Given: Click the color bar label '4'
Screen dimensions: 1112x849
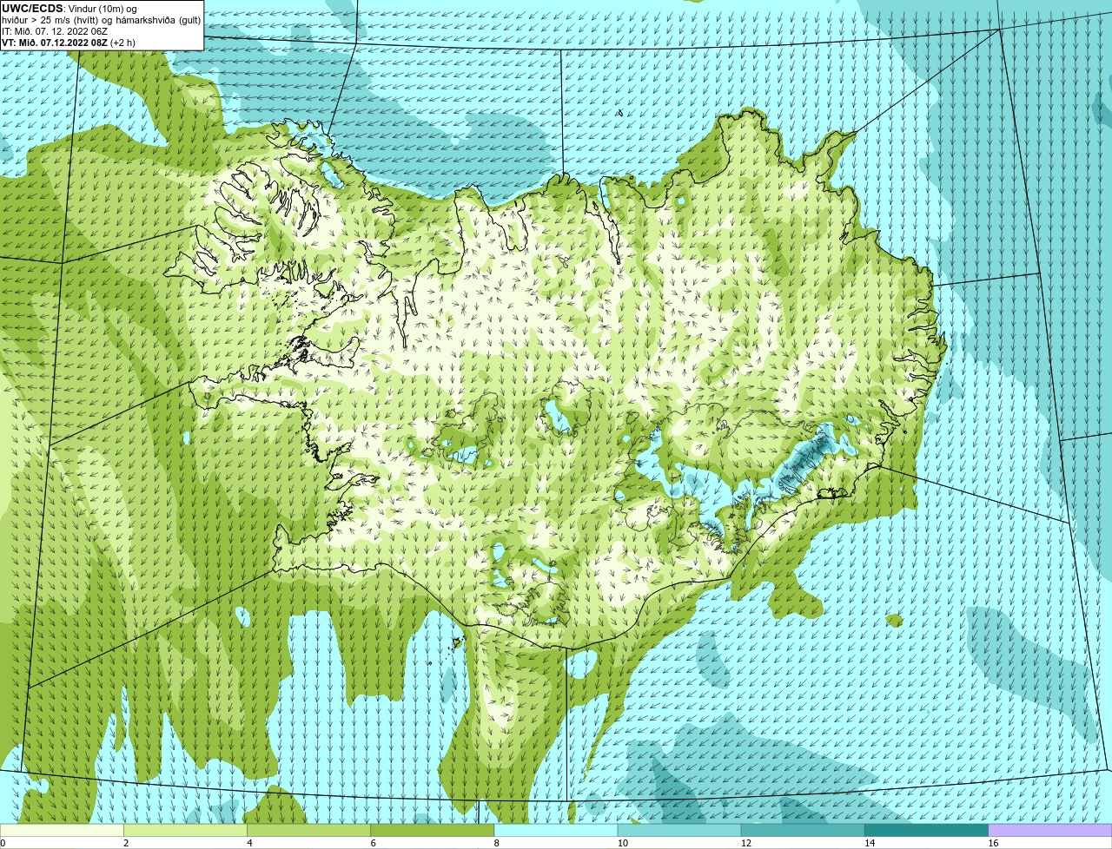Looking at the screenshot, I should coord(249,843).
